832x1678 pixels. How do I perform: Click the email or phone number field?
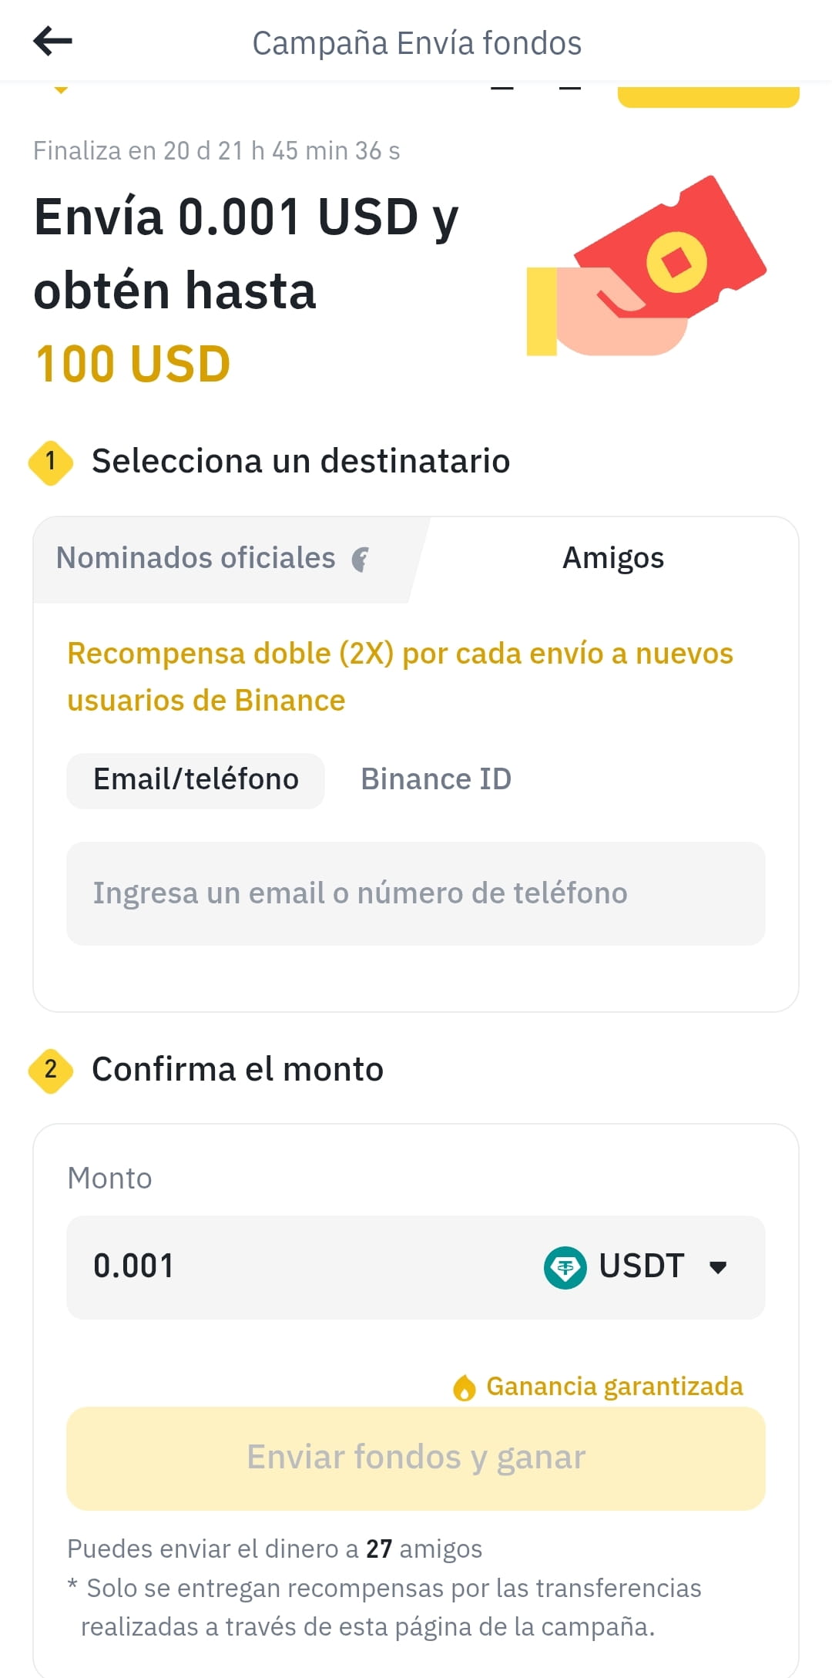pyautogui.click(x=416, y=893)
